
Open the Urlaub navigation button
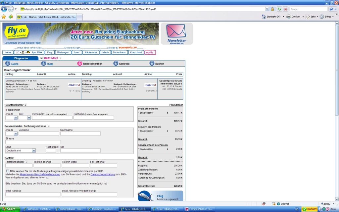[105, 52]
